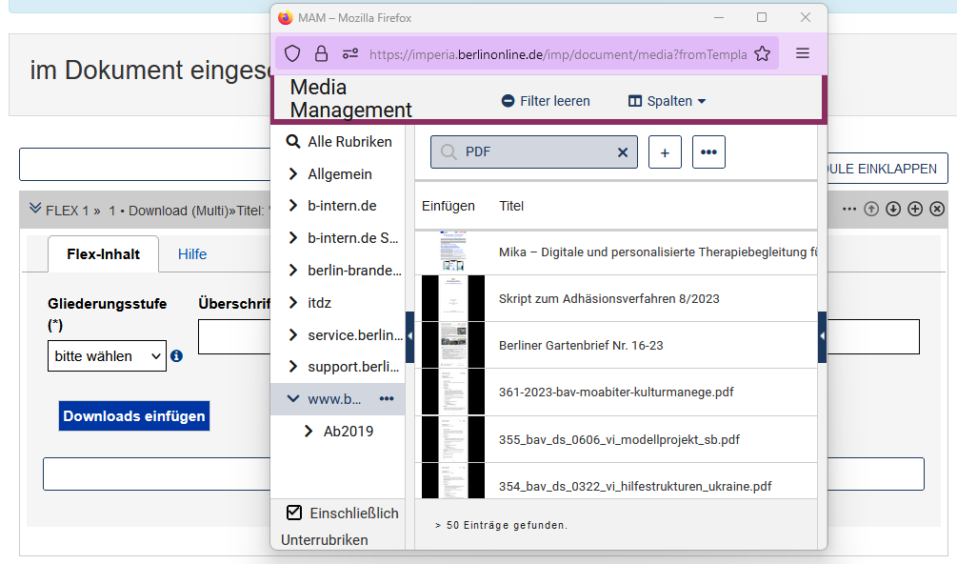This screenshot has width=957, height=564.
Task: Open the bitte wählen Gliederungsstufe dropdown
Action: [x=107, y=355]
